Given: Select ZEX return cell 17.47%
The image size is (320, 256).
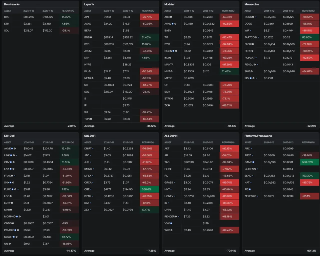Looking at the screenshot, I should point(149,210).
